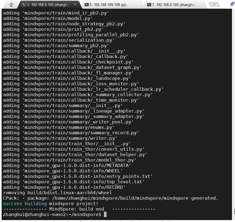
Task: Click the key icon on tab 3
Action: click(24, 5)
